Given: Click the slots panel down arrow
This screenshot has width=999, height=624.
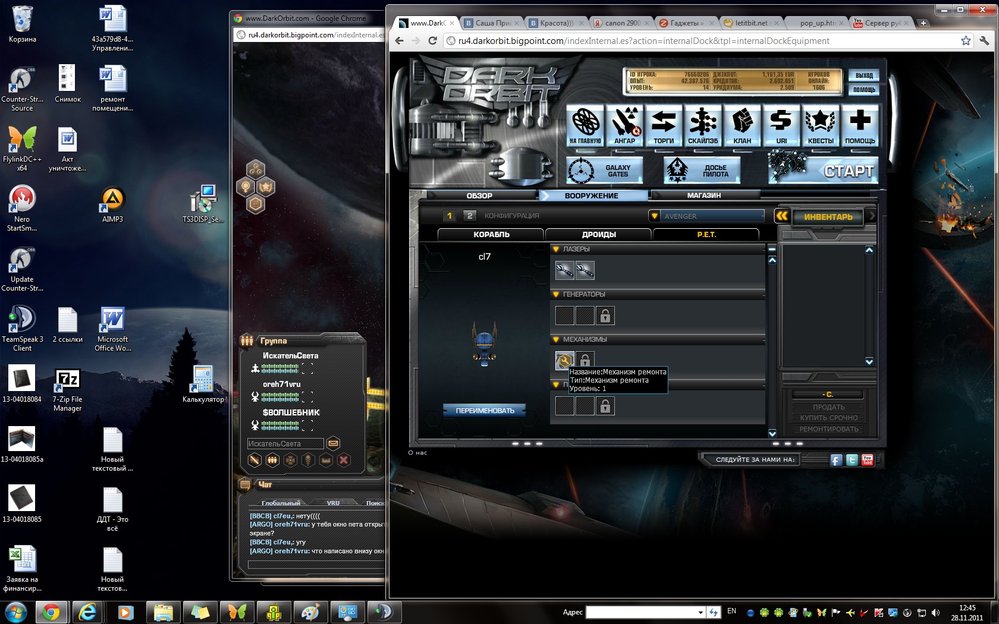Looking at the screenshot, I should click(x=772, y=433).
